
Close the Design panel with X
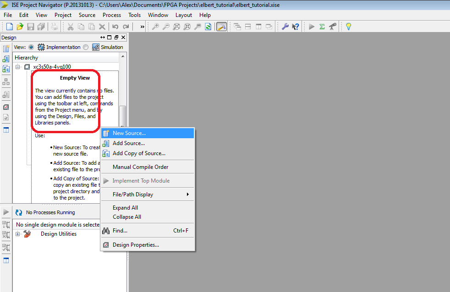click(123, 37)
